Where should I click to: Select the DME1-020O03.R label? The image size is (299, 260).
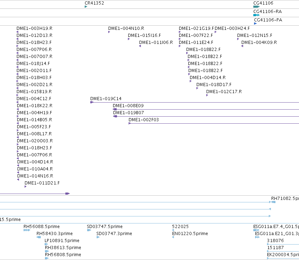[x=35, y=141]
